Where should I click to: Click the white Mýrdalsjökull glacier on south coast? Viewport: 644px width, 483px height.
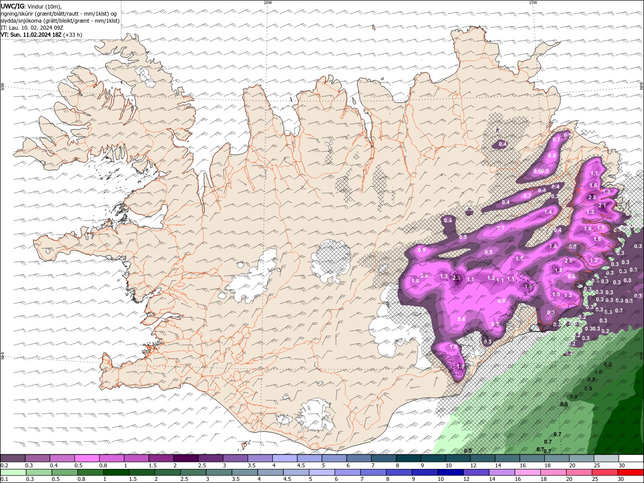tap(315, 416)
